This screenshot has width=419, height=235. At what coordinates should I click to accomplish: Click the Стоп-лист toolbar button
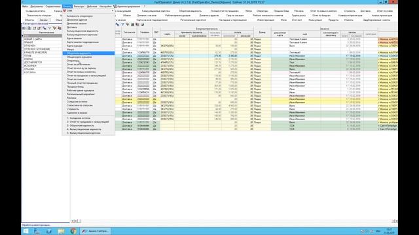pyautogui.click(x=297, y=20)
